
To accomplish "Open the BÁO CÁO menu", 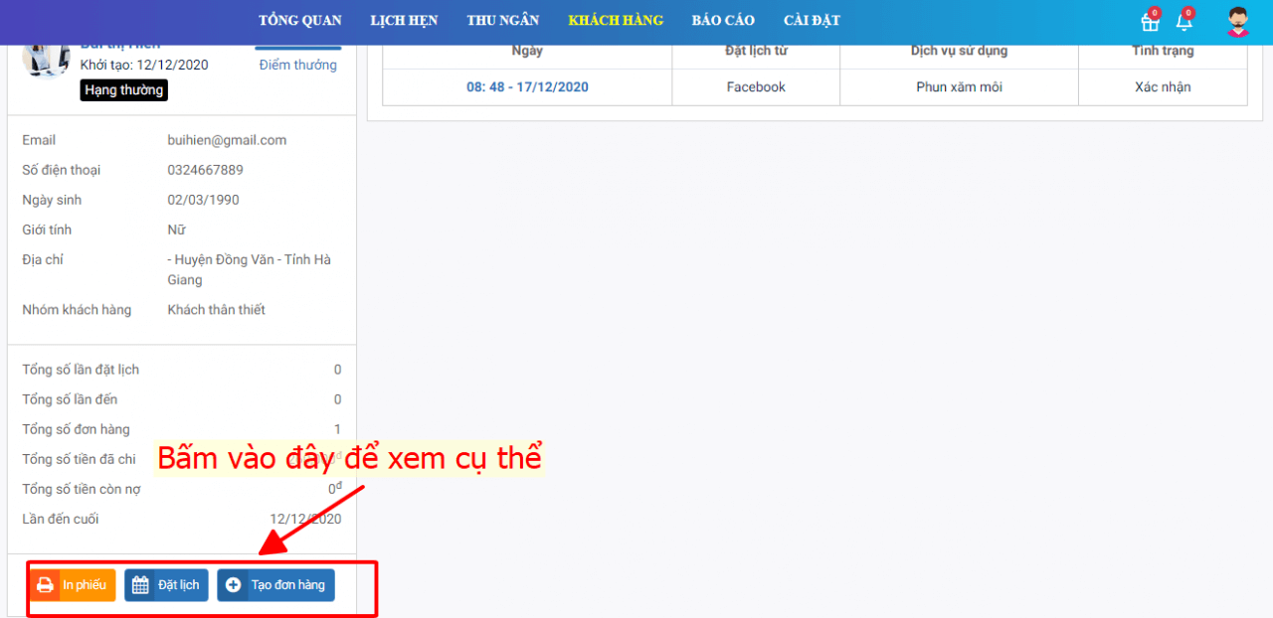I will [x=723, y=21].
